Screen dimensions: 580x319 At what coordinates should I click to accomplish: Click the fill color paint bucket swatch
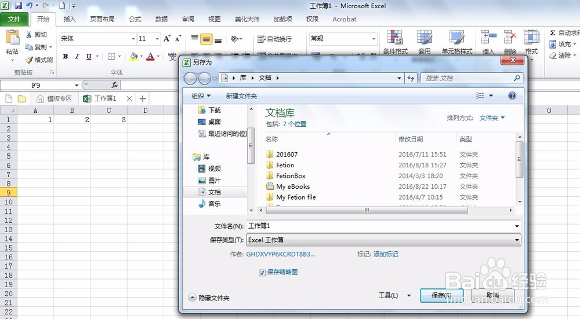coord(133,57)
